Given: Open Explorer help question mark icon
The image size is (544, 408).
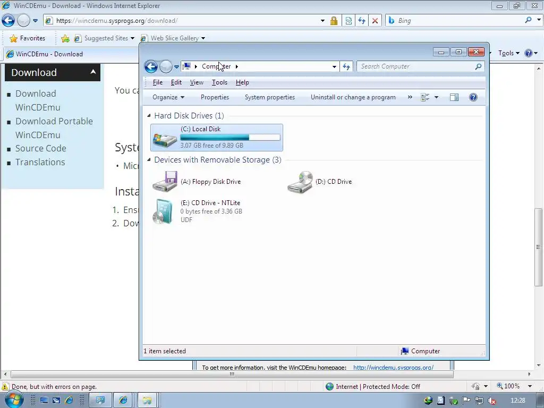Looking at the screenshot, I should pos(473,97).
